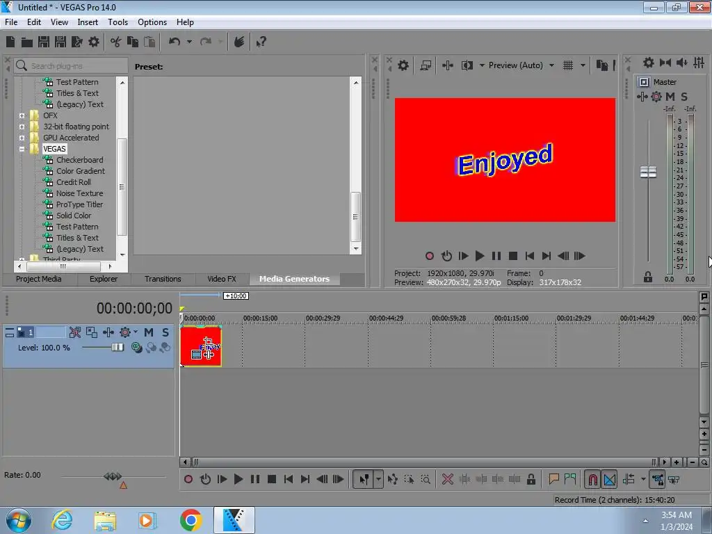Undo the last action
Screen dimensions: 712x534
[175, 42]
